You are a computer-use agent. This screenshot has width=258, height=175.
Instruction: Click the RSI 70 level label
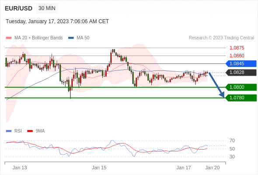[232, 140]
